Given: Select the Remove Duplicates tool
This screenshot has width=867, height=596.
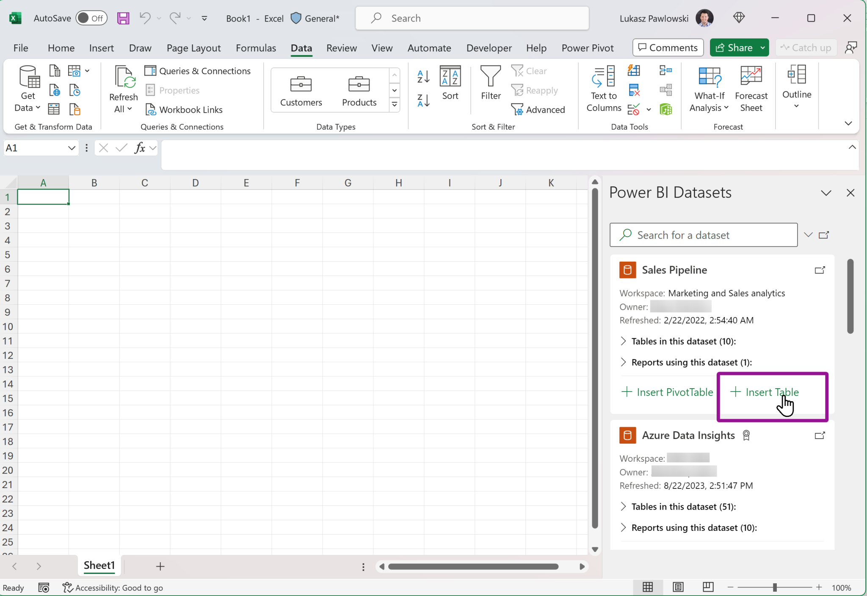Looking at the screenshot, I should point(635,90).
